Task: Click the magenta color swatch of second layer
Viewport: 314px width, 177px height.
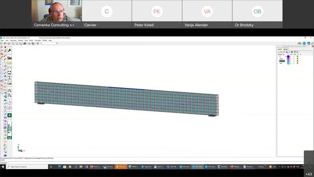Action: click(288, 59)
